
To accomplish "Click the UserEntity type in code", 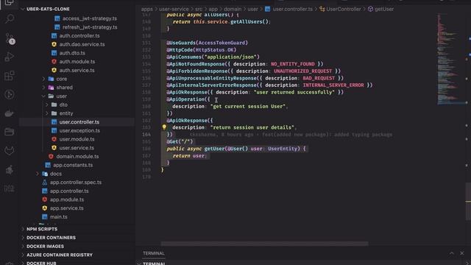I will point(283,149).
